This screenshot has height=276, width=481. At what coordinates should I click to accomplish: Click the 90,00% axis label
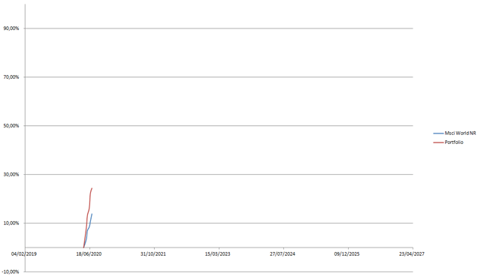(x=11, y=28)
